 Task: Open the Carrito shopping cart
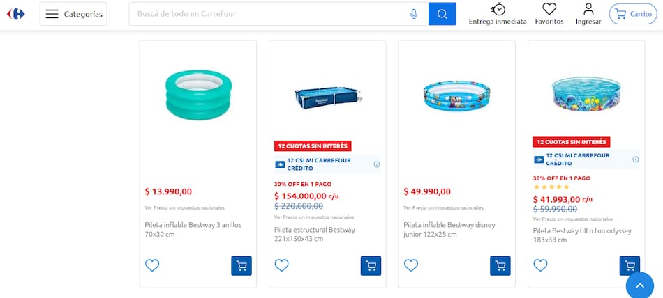click(633, 14)
